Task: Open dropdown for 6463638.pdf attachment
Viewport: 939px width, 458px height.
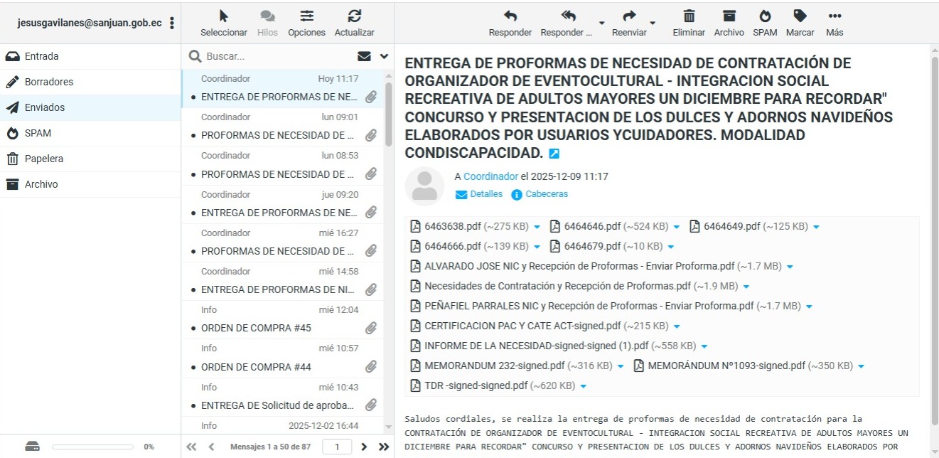Action: (x=537, y=227)
